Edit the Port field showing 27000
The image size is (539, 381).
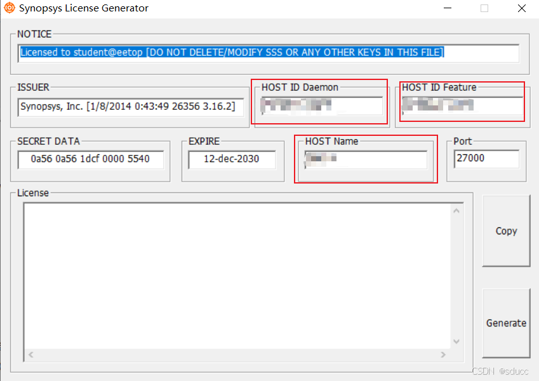(486, 159)
